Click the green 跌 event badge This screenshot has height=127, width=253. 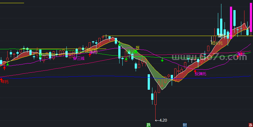[x=148, y=124]
